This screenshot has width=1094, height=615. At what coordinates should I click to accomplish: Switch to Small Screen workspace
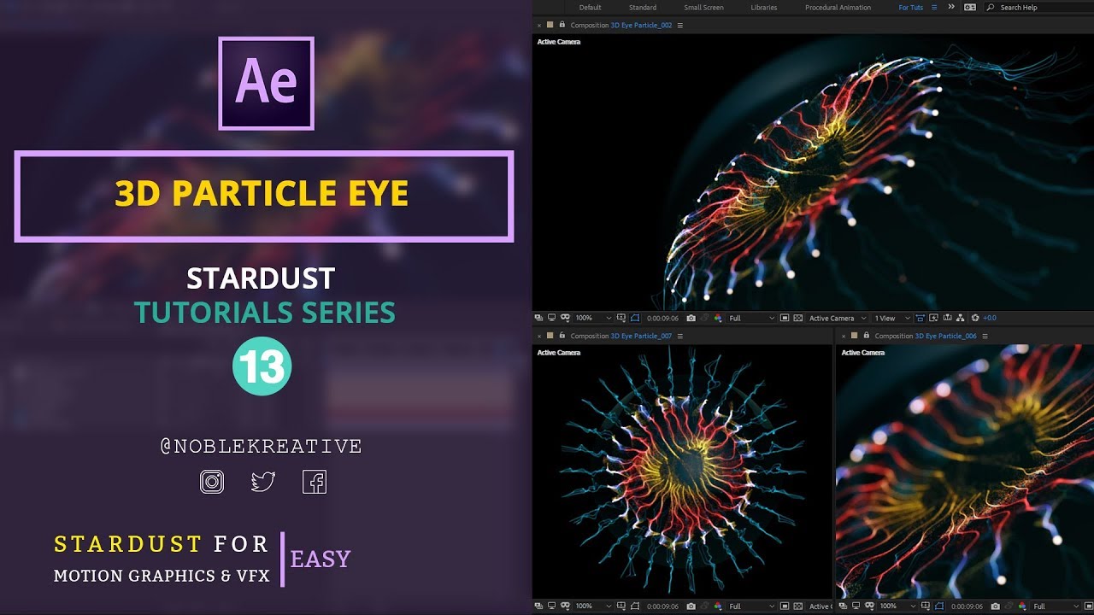(703, 8)
